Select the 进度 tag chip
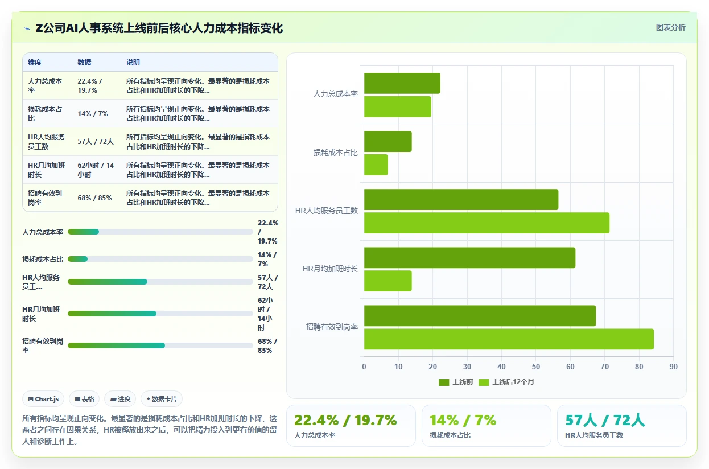The width and height of the screenshot is (709, 469). [120, 399]
